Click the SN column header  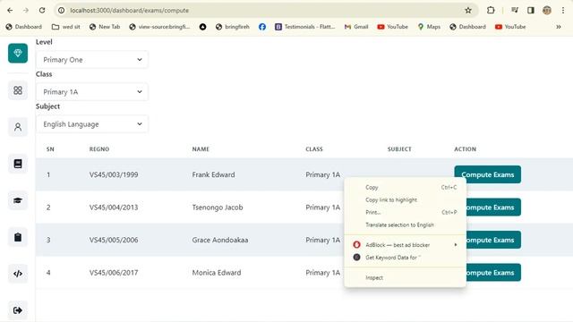pyautogui.click(x=50, y=149)
